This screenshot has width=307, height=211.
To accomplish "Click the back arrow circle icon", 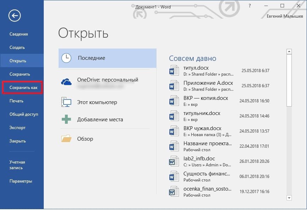I will click(14, 15).
